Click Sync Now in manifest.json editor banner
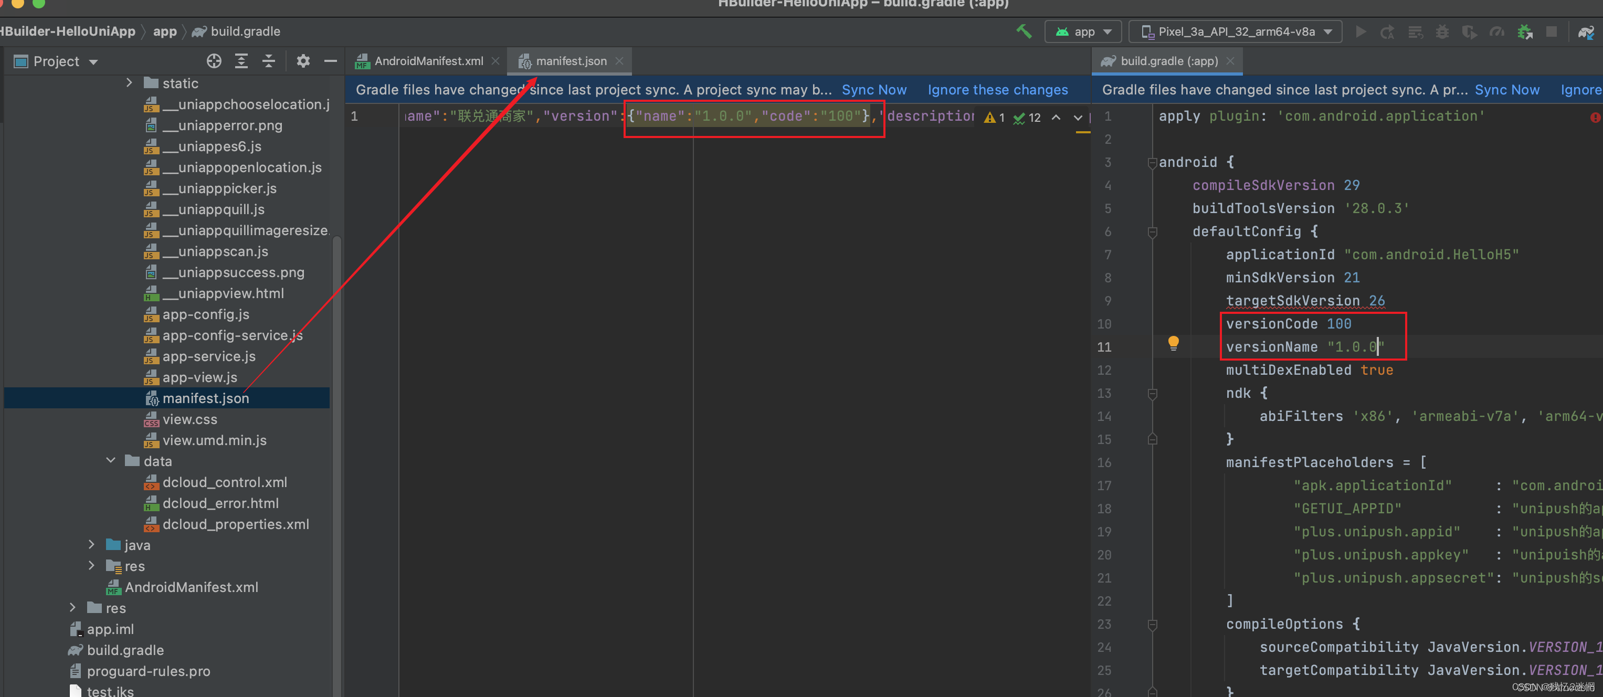This screenshot has height=697, width=1603. 874,90
